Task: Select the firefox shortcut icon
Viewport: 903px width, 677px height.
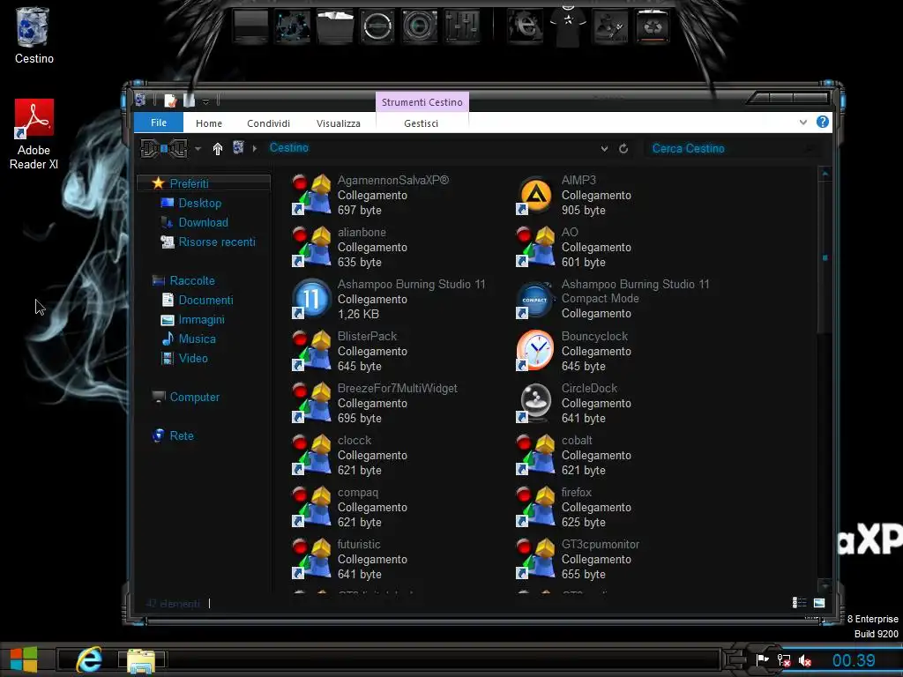Action: point(535,507)
